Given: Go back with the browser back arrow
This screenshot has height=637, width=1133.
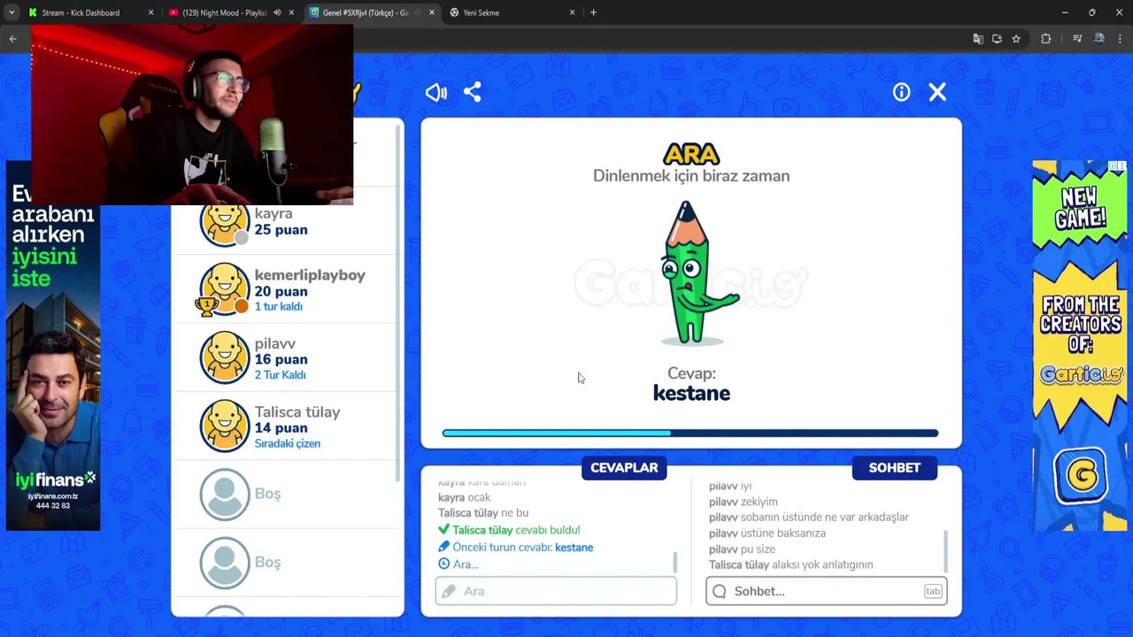Looking at the screenshot, I should coord(12,39).
